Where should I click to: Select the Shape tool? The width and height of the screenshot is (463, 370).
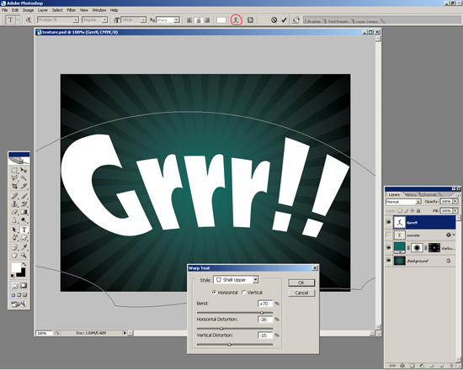(24, 237)
